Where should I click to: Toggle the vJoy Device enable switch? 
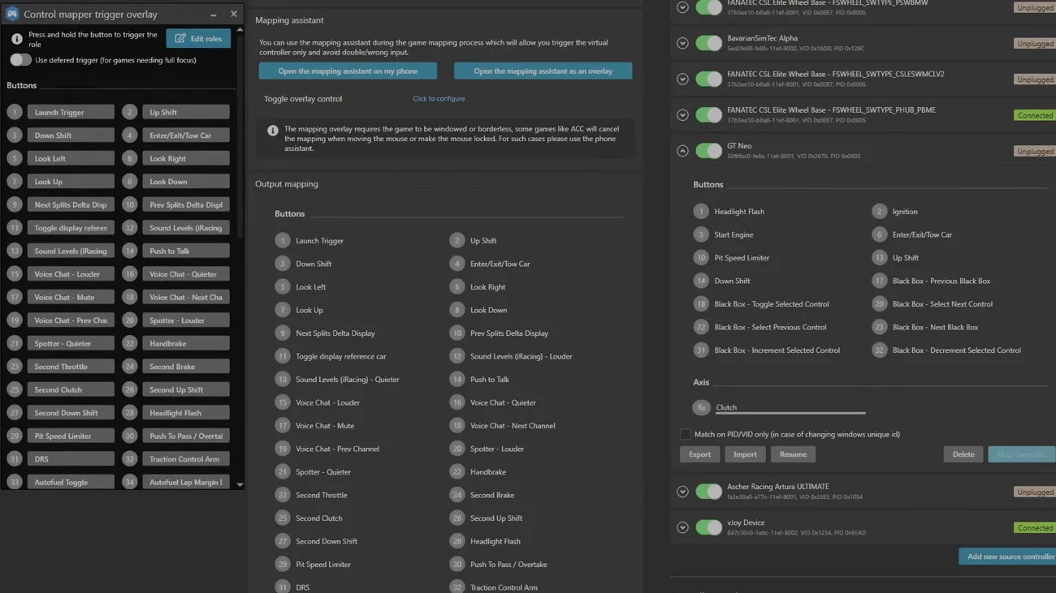[708, 527]
